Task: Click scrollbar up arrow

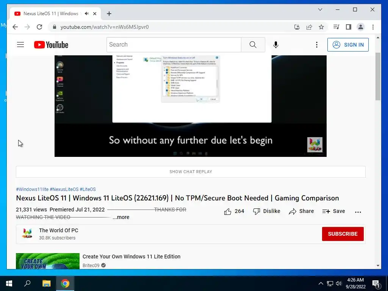Action: coord(378,38)
